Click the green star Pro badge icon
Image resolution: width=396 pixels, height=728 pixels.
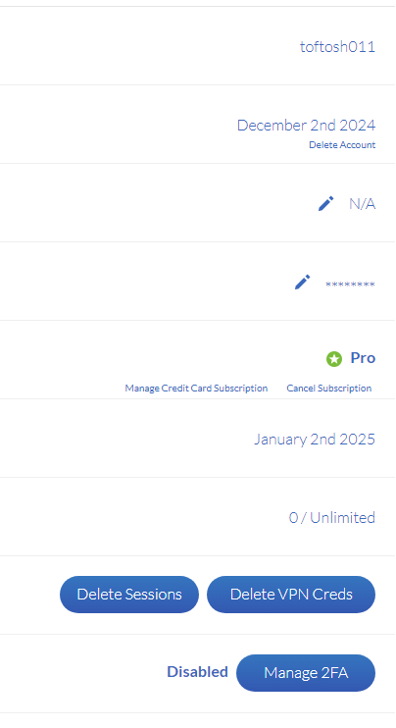coord(334,359)
